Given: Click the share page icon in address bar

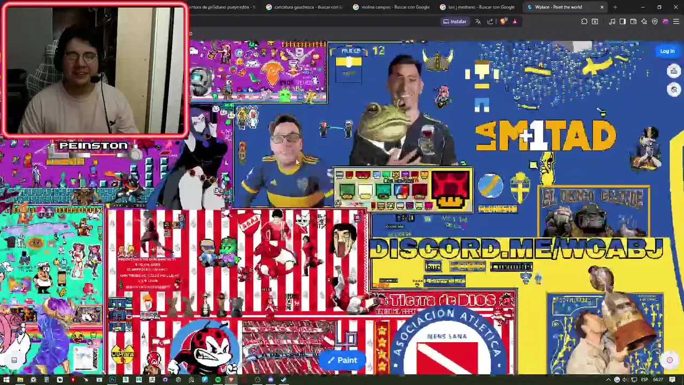Looking at the screenshot, I should 490,21.
